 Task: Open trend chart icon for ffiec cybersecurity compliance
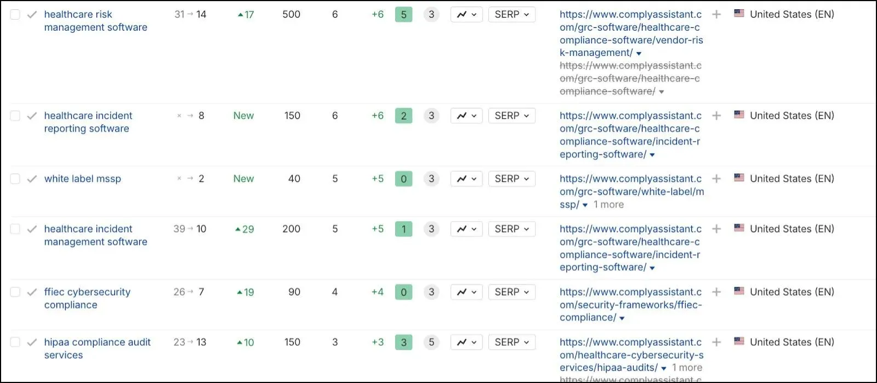(x=466, y=292)
